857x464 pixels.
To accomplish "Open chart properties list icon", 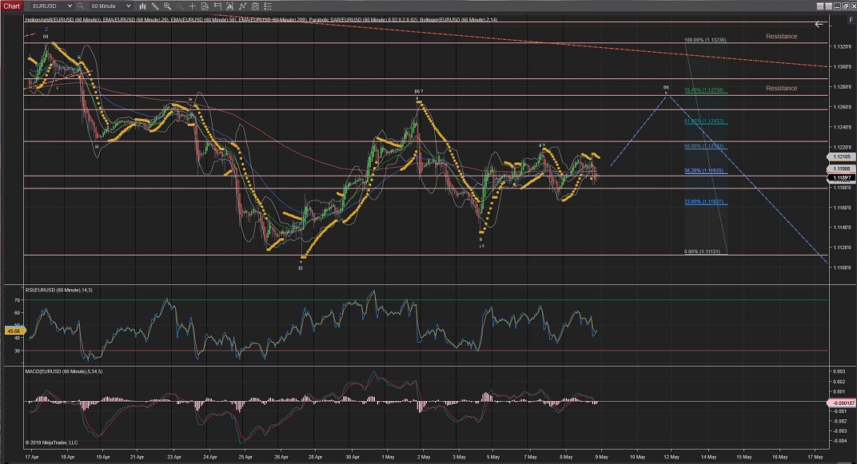I will (x=267, y=6).
